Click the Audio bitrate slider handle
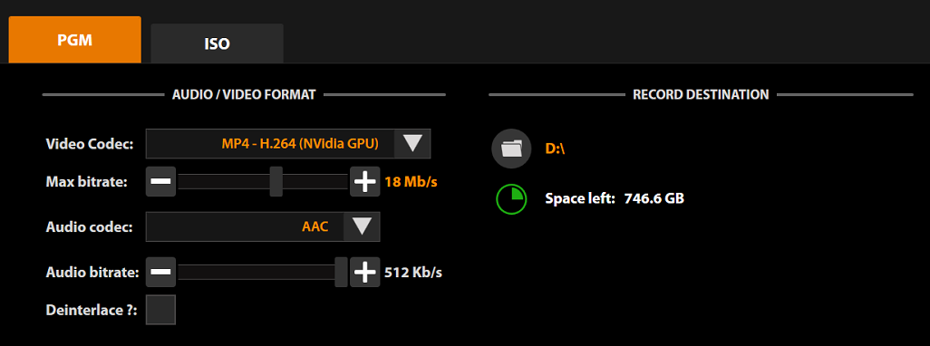Image resolution: width=930 pixels, height=346 pixels. point(341,272)
